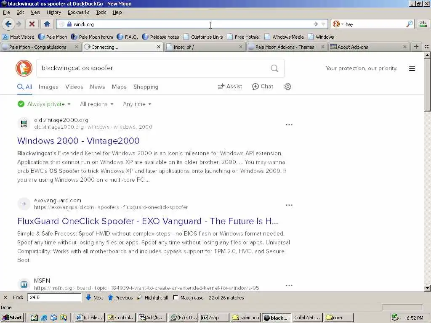
Task: Stop loading with the red X button
Action: click(x=32, y=24)
